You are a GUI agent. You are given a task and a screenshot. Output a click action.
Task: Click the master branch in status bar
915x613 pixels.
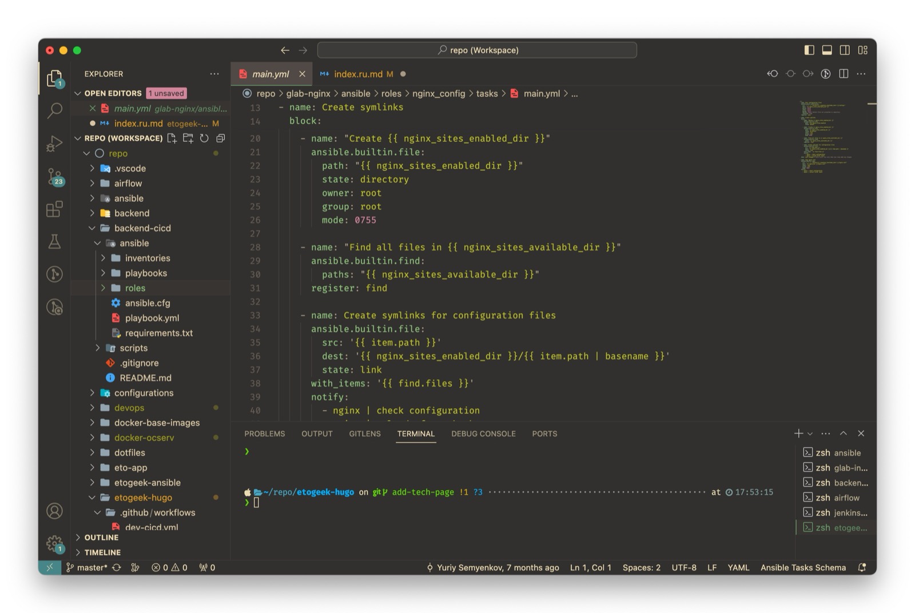click(91, 568)
